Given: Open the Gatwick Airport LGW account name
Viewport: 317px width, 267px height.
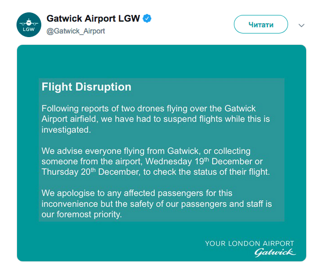Looking at the screenshot, I should pyautogui.click(x=93, y=19).
